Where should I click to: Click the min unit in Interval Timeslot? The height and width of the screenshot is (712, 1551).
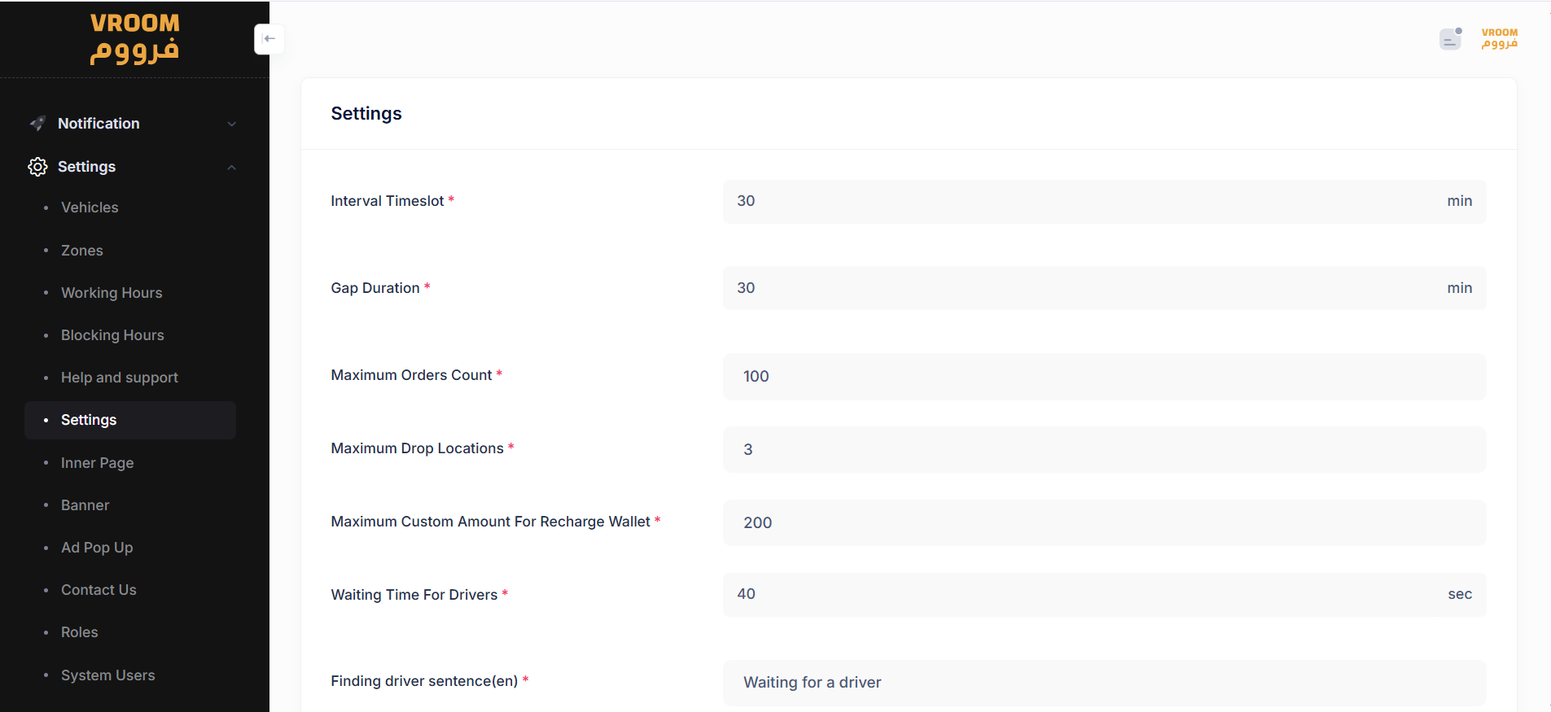point(1459,201)
